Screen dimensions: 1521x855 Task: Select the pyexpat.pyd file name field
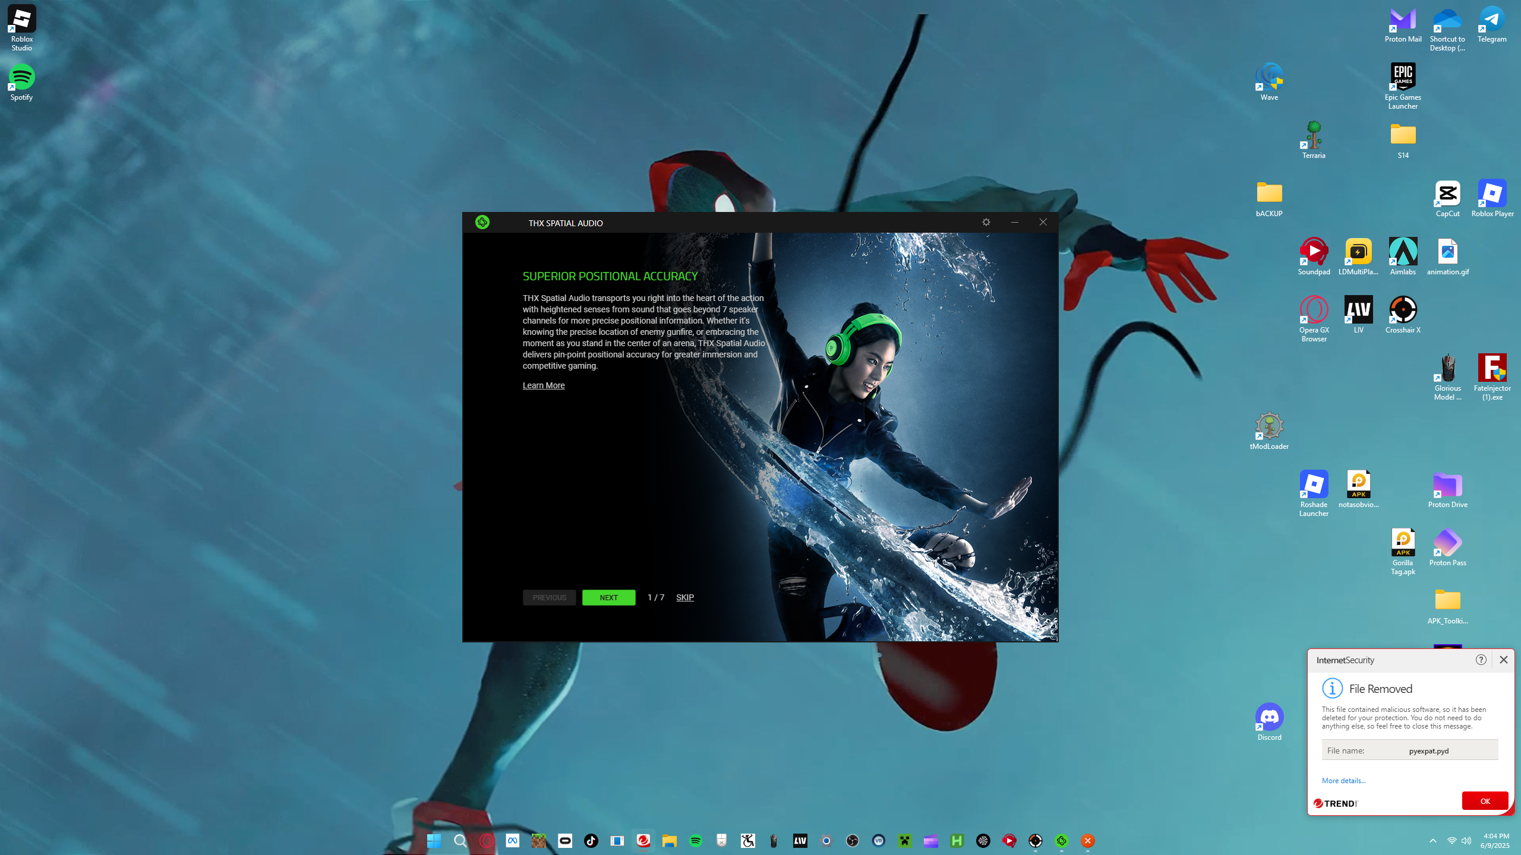click(1428, 750)
